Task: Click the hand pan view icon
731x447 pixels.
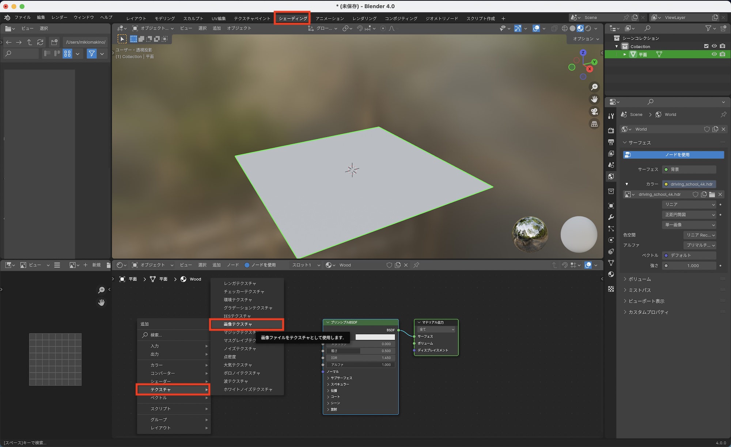Action: pos(594,99)
